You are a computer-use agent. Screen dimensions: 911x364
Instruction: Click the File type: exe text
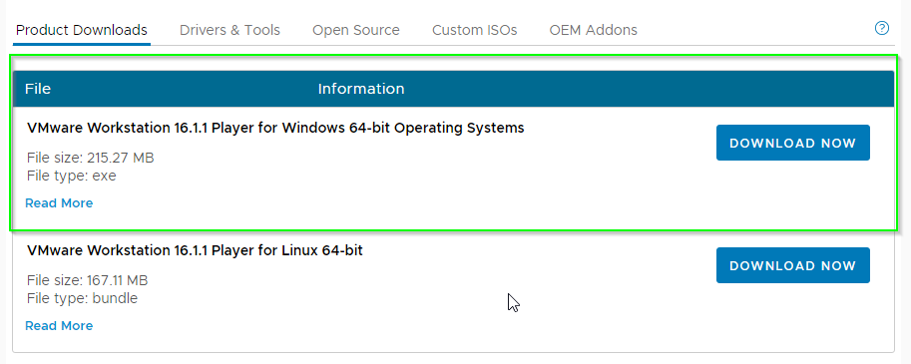click(x=72, y=176)
